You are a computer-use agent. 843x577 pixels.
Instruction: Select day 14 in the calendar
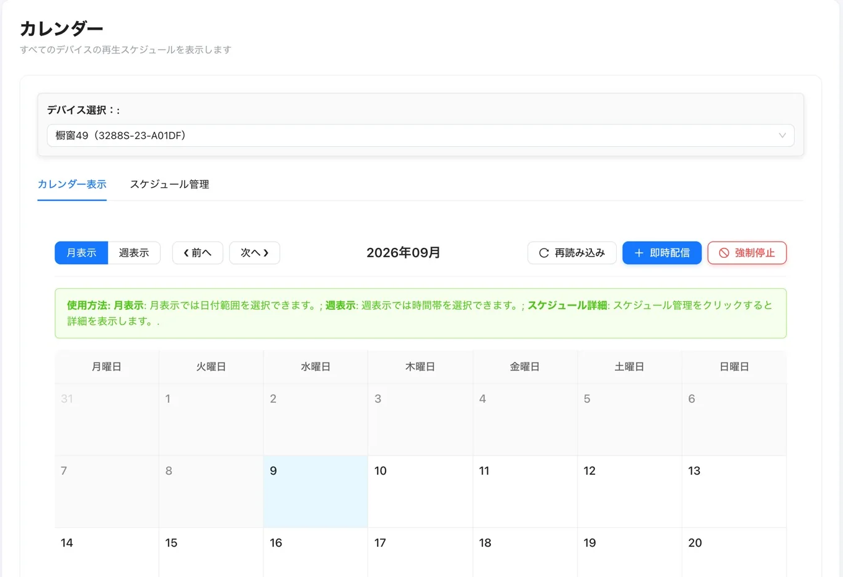click(x=107, y=553)
